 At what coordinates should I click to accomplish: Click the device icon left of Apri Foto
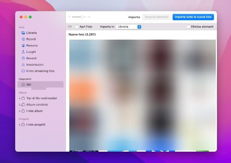coord(70,27)
